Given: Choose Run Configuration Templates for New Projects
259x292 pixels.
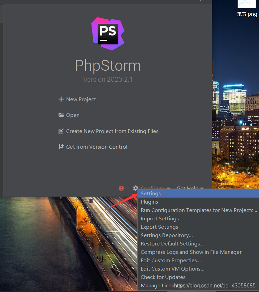Looking at the screenshot, I should pos(198,210).
